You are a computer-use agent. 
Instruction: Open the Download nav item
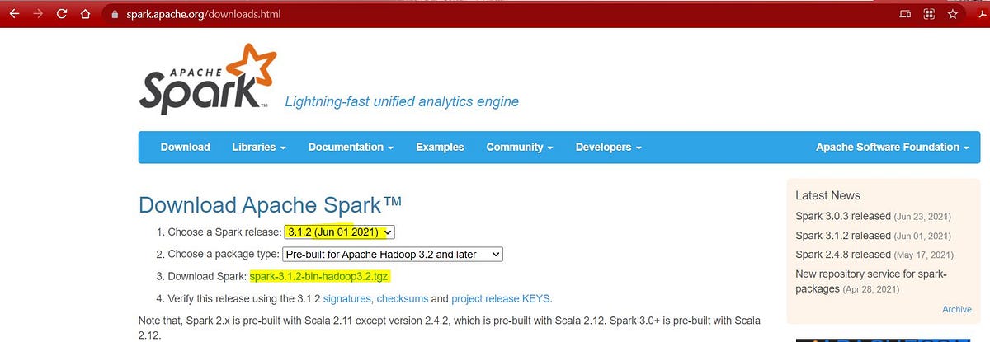pyautogui.click(x=185, y=147)
